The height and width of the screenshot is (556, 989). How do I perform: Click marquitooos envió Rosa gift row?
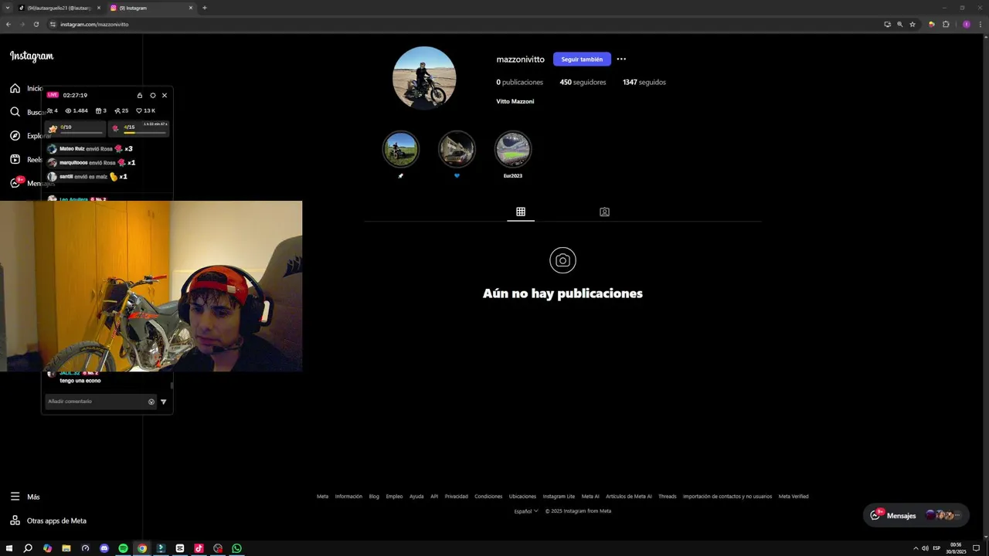pos(91,162)
